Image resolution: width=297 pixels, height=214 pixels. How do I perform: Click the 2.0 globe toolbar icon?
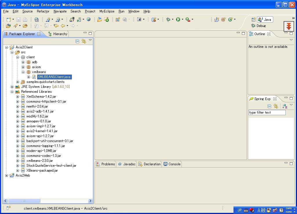pos(37,19)
